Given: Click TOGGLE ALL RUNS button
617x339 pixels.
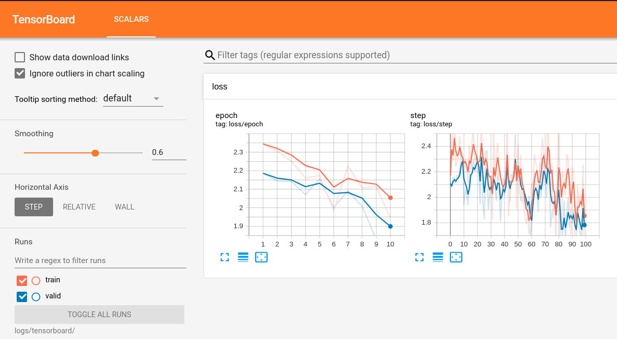Looking at the screenshot, I should tap(99, 315).
